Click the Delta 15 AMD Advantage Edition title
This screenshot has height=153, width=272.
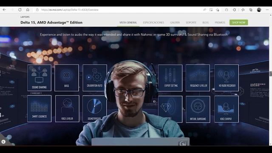[51, 23]
